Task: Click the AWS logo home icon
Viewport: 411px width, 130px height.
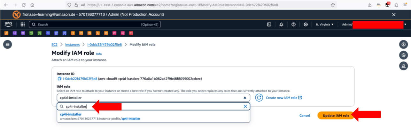Action: point(8,24)
